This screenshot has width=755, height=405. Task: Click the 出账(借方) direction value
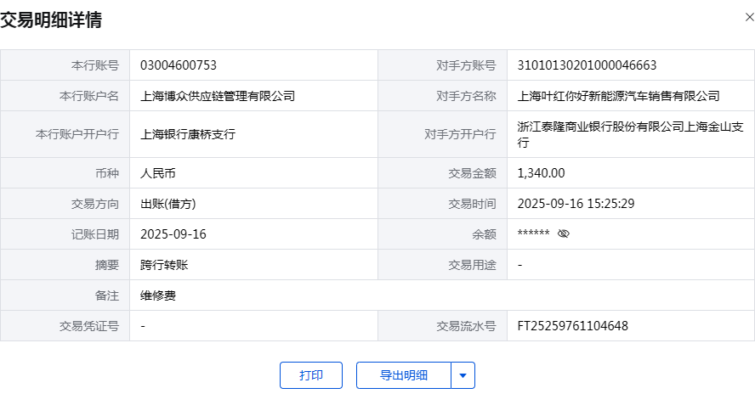174,204
